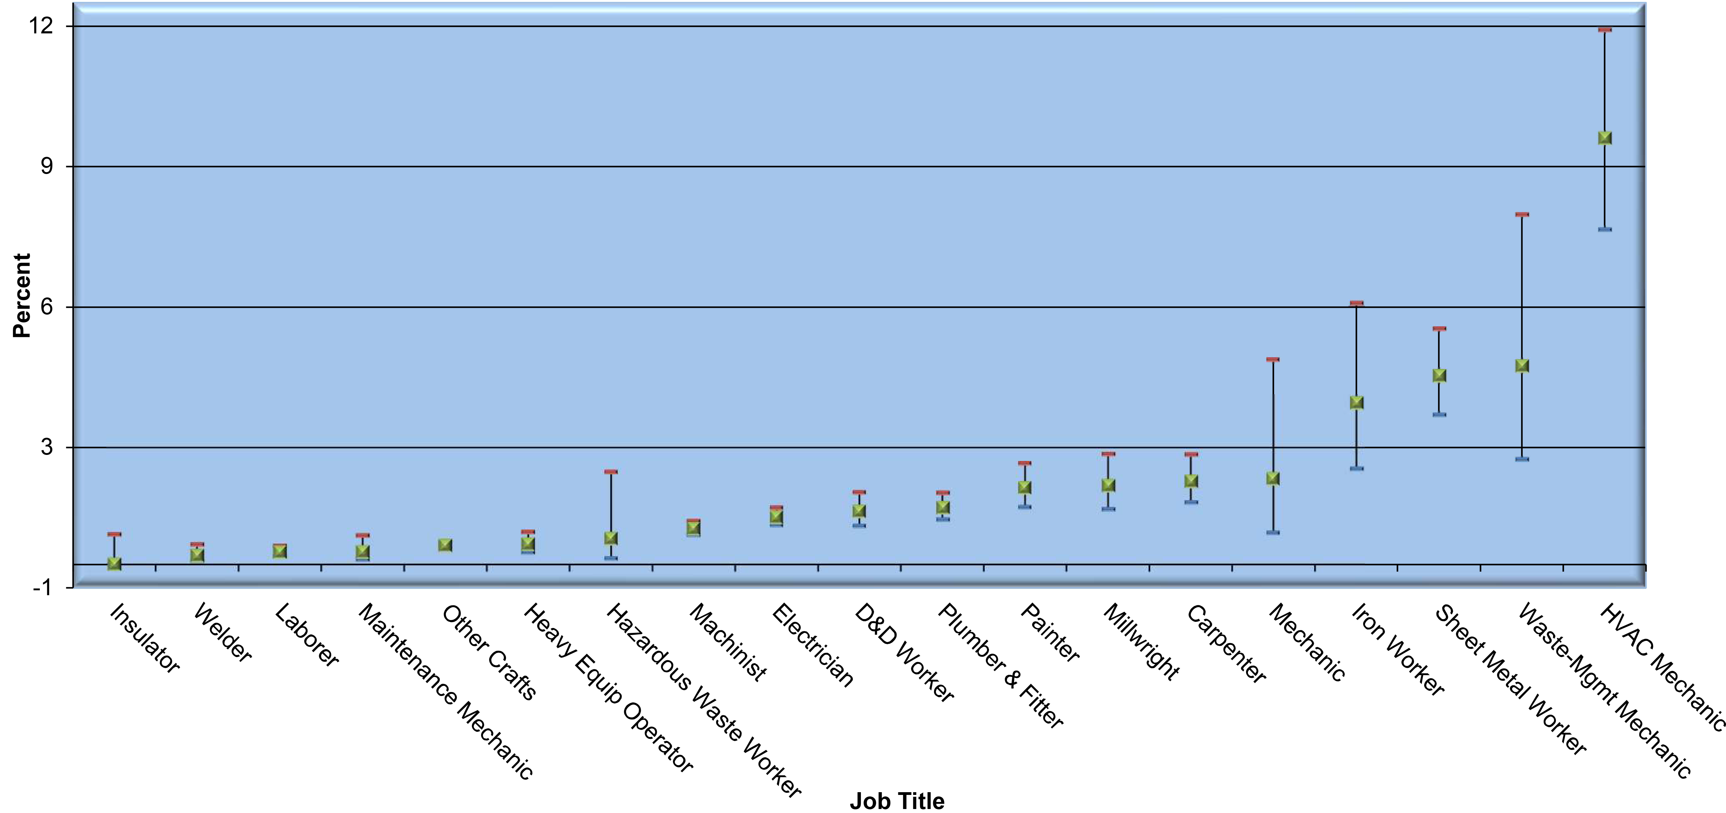Screen dimensions: 1726x813
Task: Click Sheet Metal Worker upper error bar cap
Action: 1439,329
